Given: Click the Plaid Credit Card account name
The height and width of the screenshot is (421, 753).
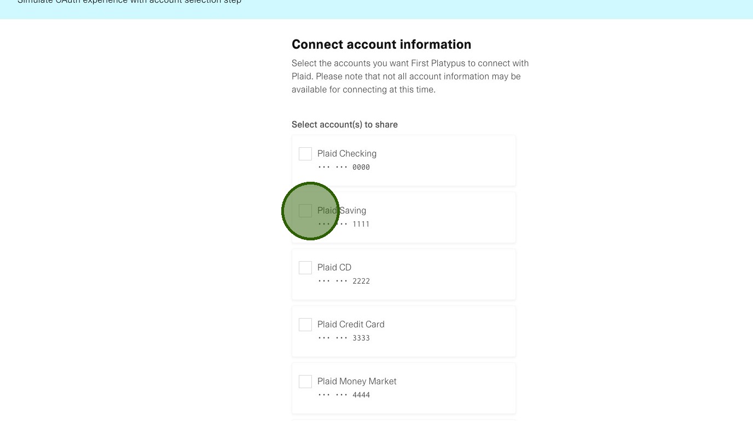Looking at the screenshot, I should click(x=351, y=325).
